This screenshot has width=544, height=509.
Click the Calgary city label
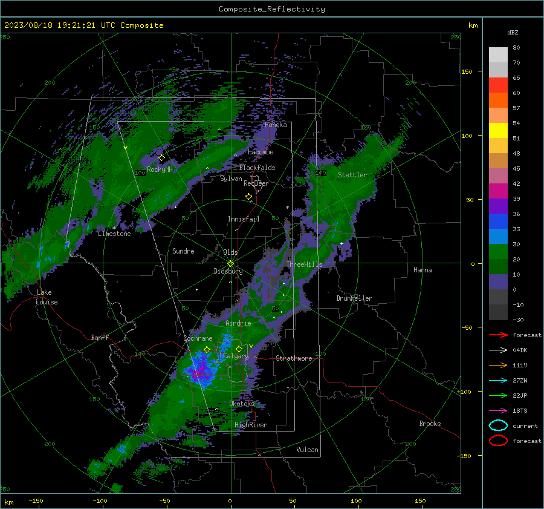236,356
